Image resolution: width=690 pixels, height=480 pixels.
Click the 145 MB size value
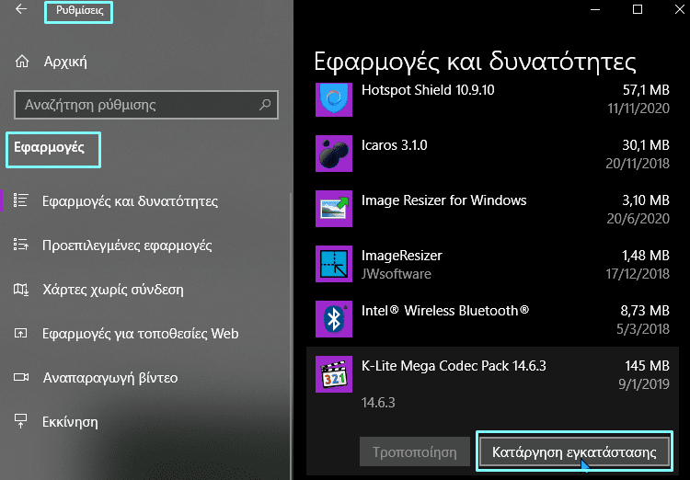[x=648, y=366]
